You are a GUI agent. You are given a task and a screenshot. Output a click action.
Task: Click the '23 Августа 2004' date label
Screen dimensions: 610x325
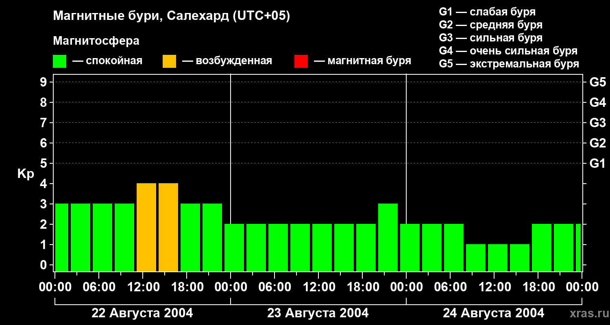pyautogui.click(x=318, y=313)
